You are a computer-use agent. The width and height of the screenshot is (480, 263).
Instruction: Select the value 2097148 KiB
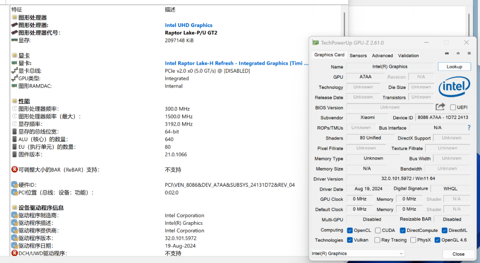[x=179, y=40]
